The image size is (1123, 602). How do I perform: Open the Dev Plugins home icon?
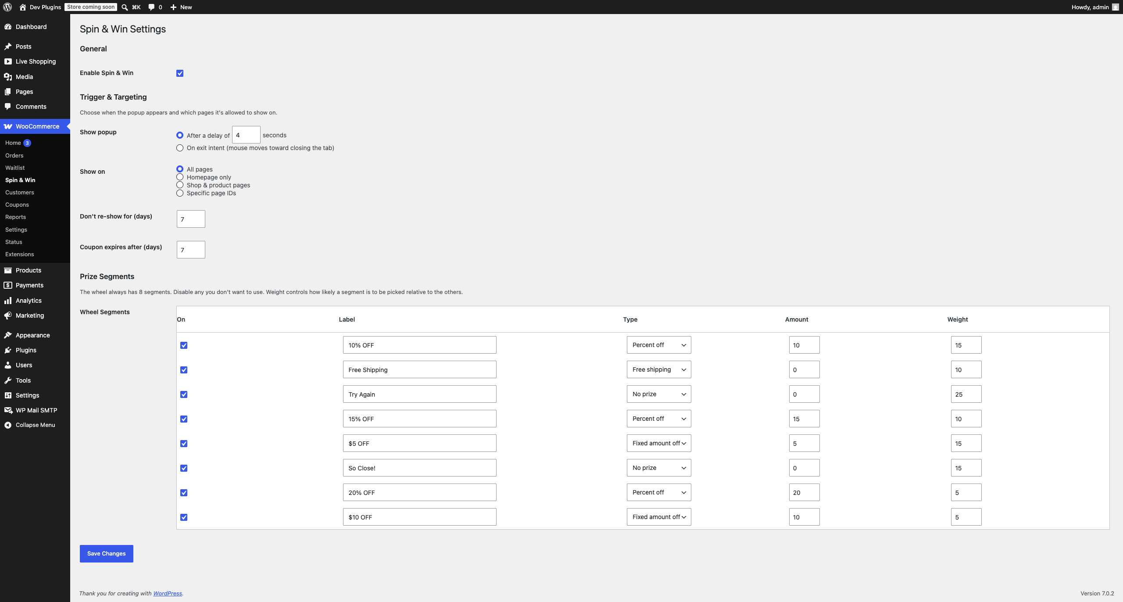[23, 7]
